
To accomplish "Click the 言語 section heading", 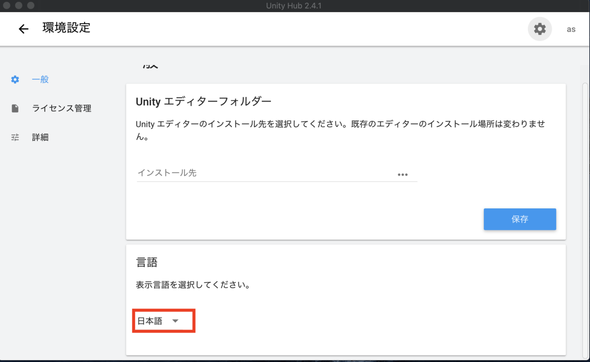I will (x=147, y=262).
